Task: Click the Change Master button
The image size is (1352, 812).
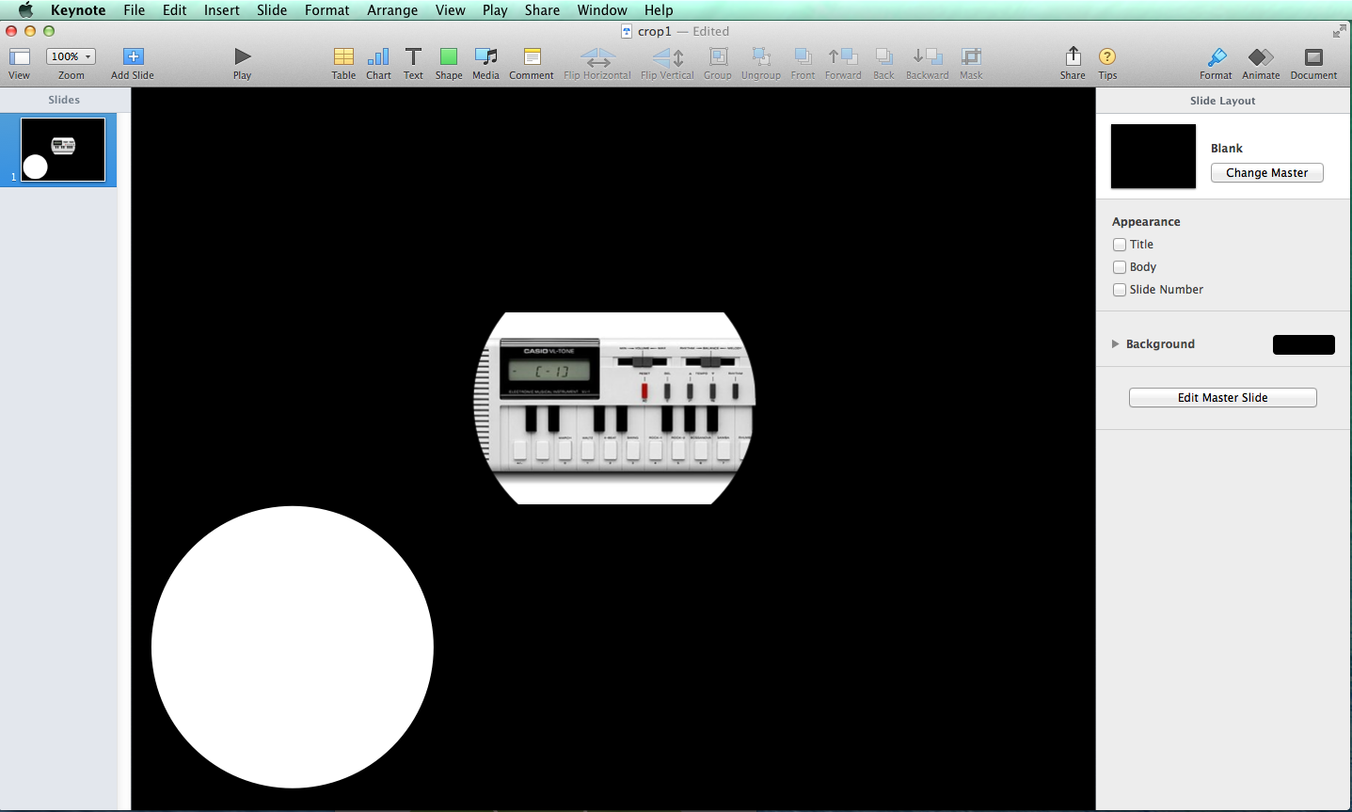Action: point(1266,172)
